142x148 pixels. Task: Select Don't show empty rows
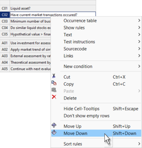click(x=96, y=116)
